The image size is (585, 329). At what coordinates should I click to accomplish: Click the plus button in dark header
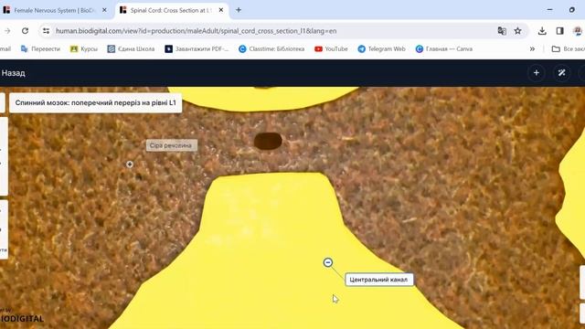point(537,73)
